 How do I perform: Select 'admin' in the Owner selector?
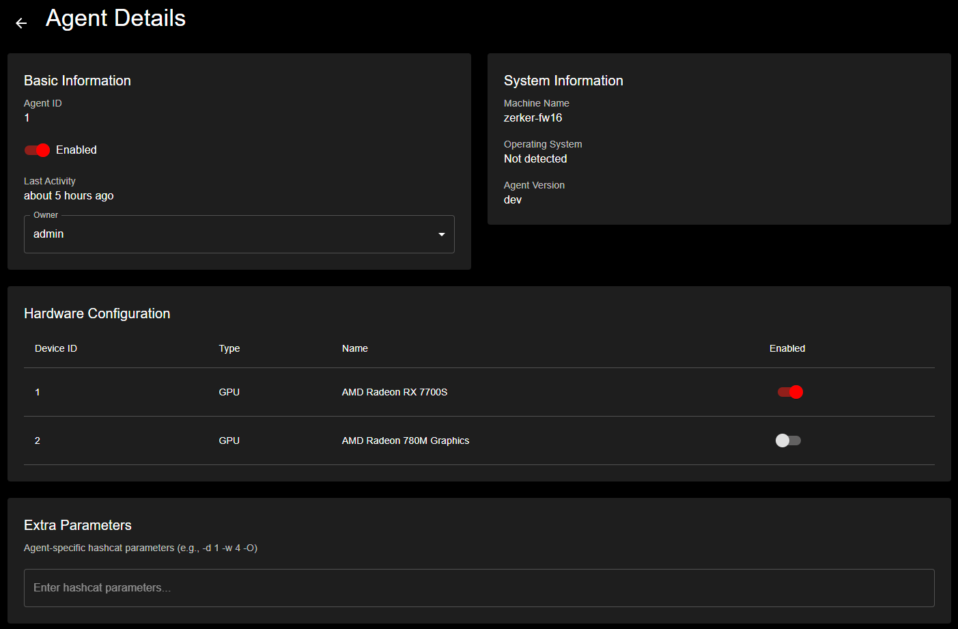(x=48, y=234)
